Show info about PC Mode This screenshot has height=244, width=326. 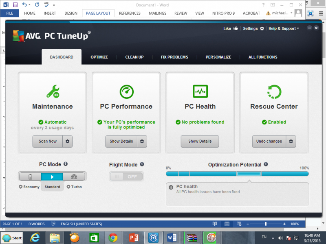pyautogui.click(x=66, y=164)
